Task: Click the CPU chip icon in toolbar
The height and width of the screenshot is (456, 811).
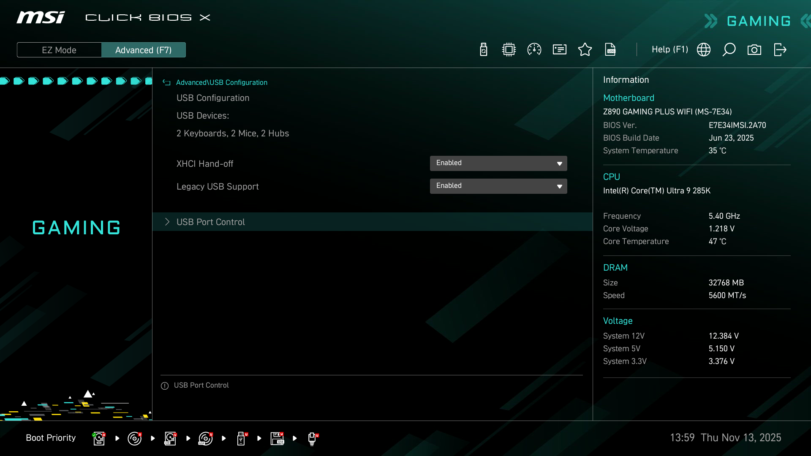Action: (509, 50)
